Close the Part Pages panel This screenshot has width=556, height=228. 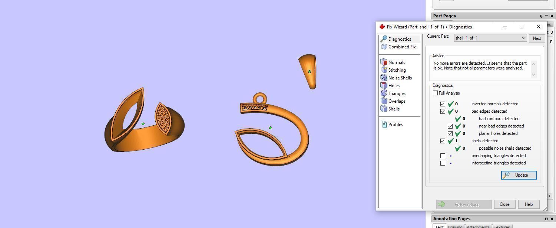(552, 16)
